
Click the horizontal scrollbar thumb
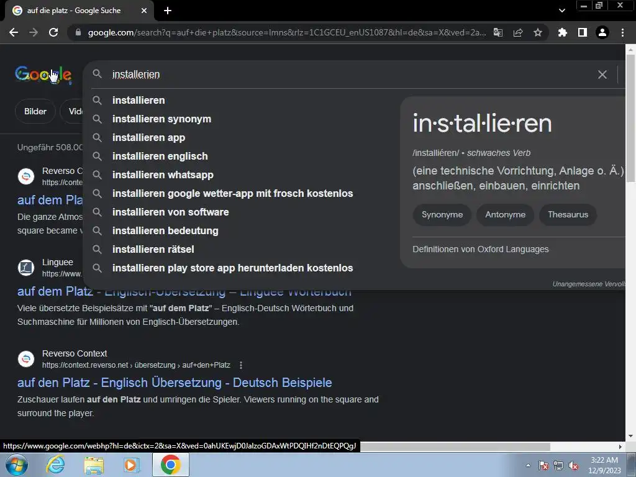click(x=455, y=447)
